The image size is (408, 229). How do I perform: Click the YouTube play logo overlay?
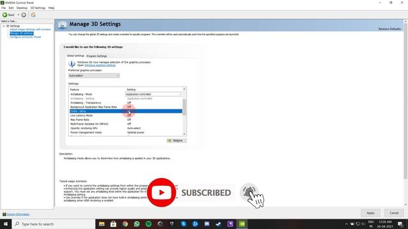click(x=161, y=192)
